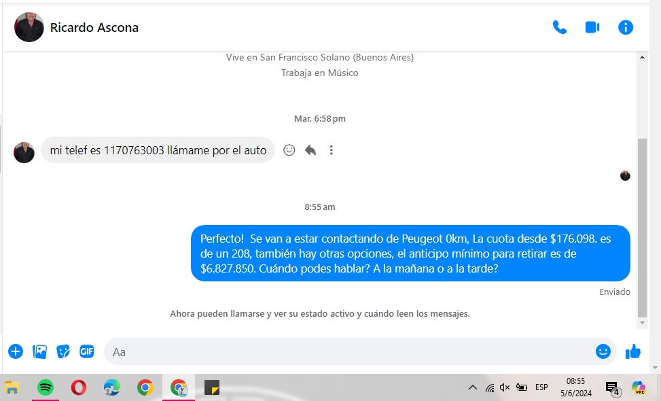Open Opera browser from taskbar
The image size is (661, 401).
pyautogui.click(x=79, y=387)
